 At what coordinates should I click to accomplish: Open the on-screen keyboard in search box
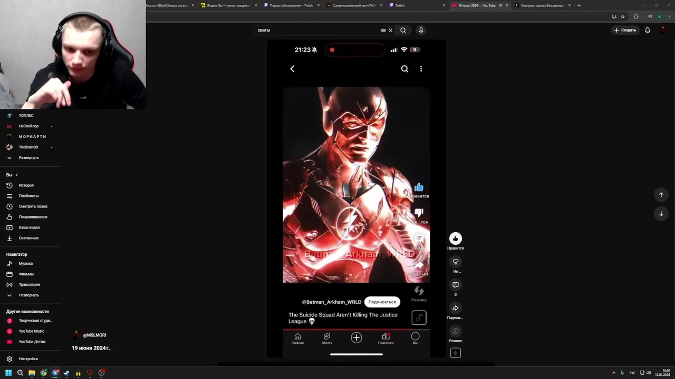383,30
